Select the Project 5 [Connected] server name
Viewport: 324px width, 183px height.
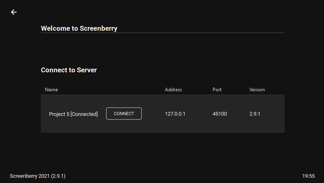click(x=73, y=114)
